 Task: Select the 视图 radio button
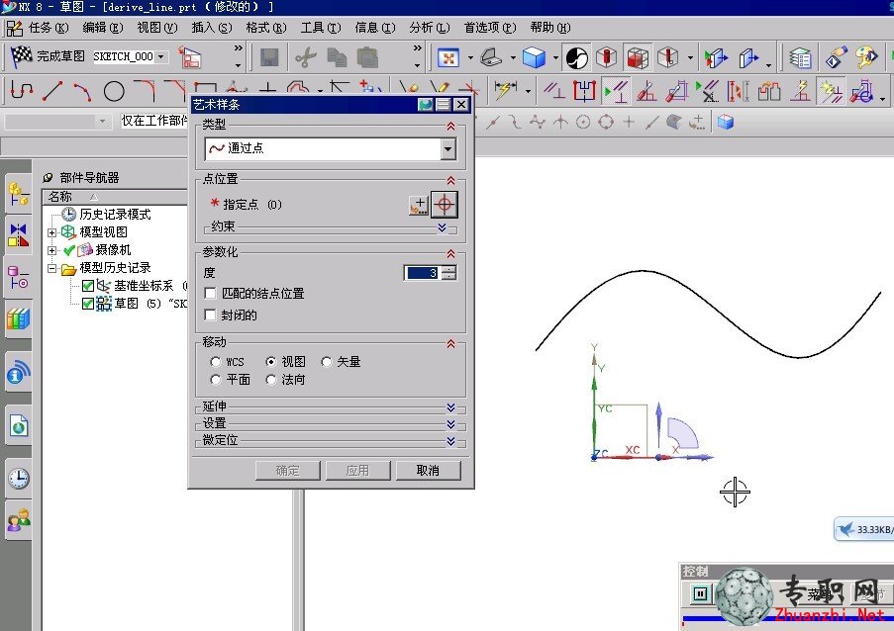(271, 362)
